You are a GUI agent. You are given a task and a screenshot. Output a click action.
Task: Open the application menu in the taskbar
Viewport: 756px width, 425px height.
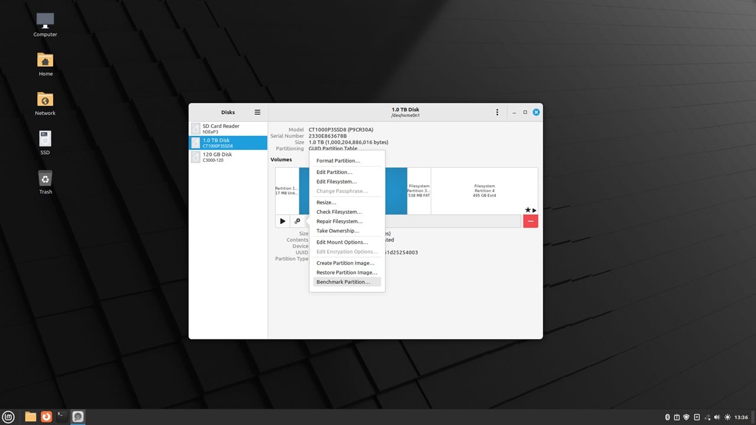tap(8, 417)
